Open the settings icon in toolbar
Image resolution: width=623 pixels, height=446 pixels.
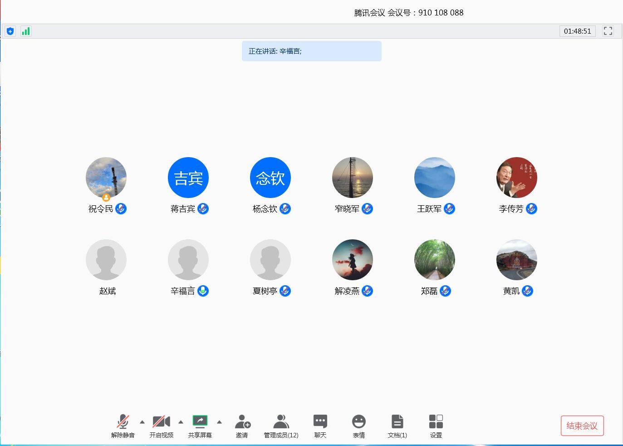(x=436, y=426)
